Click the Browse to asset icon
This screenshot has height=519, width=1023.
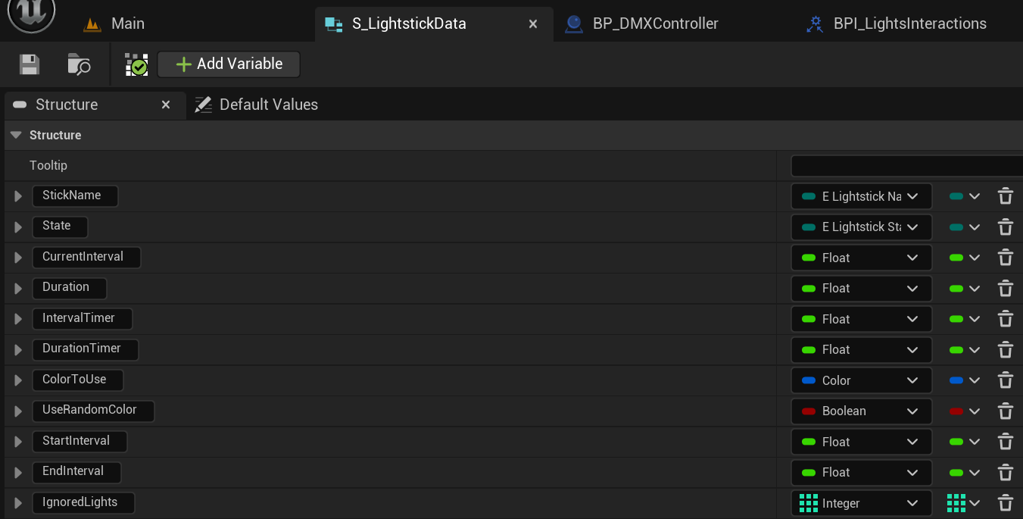pyautogui.click(x=79, y=64)
